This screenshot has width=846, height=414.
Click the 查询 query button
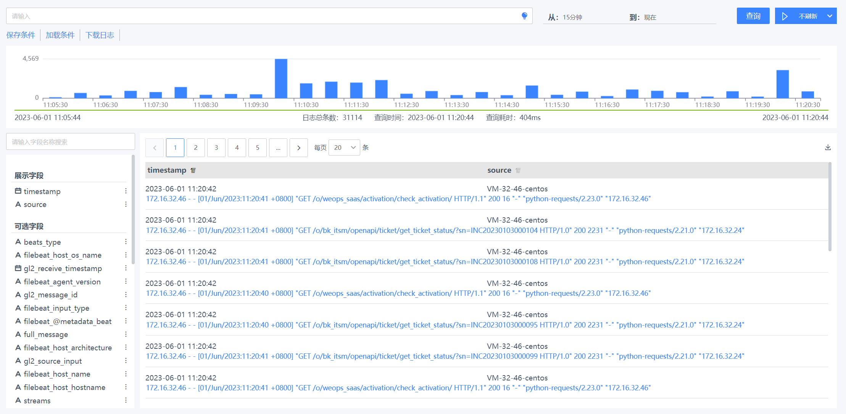click(x=753, y=16)
